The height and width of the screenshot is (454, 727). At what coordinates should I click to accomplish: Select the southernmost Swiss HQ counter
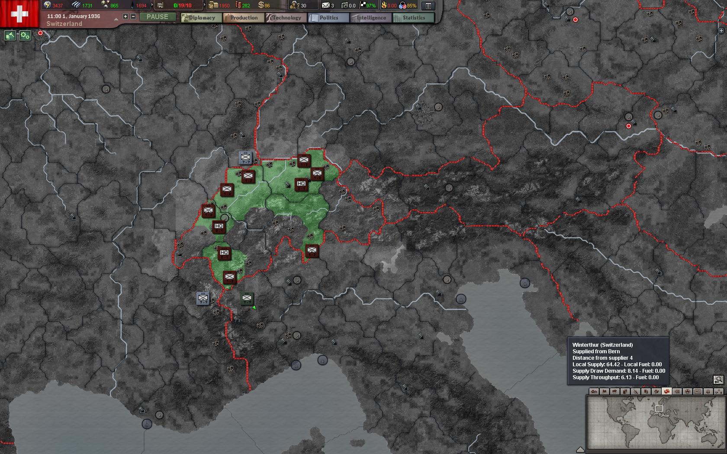[x=224, y=253]
